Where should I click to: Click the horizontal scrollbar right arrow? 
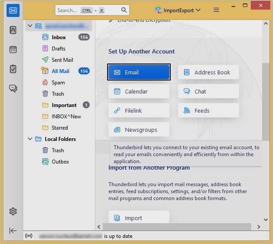(259, 227)
